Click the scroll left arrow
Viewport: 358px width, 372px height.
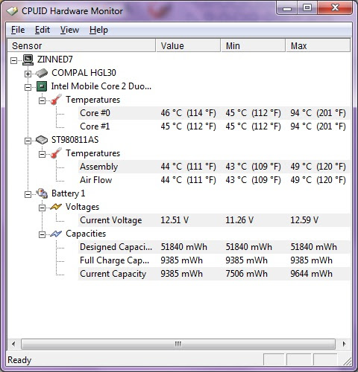click(x=13, y=344)
